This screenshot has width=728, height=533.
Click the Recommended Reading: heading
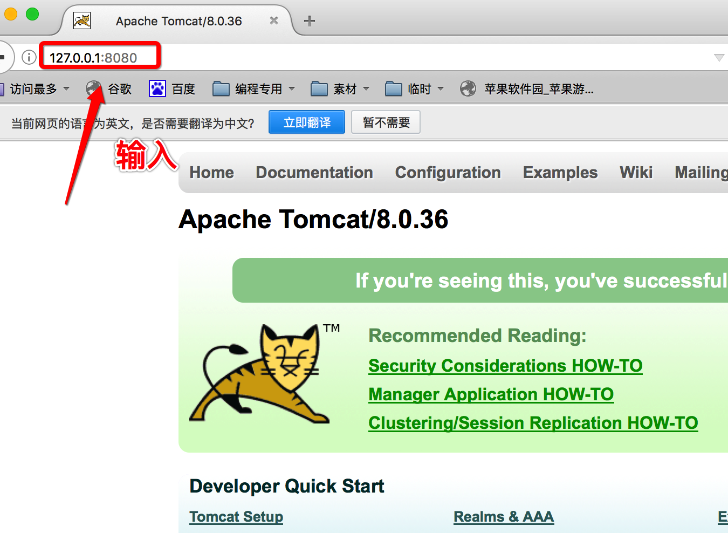point(477,336)
